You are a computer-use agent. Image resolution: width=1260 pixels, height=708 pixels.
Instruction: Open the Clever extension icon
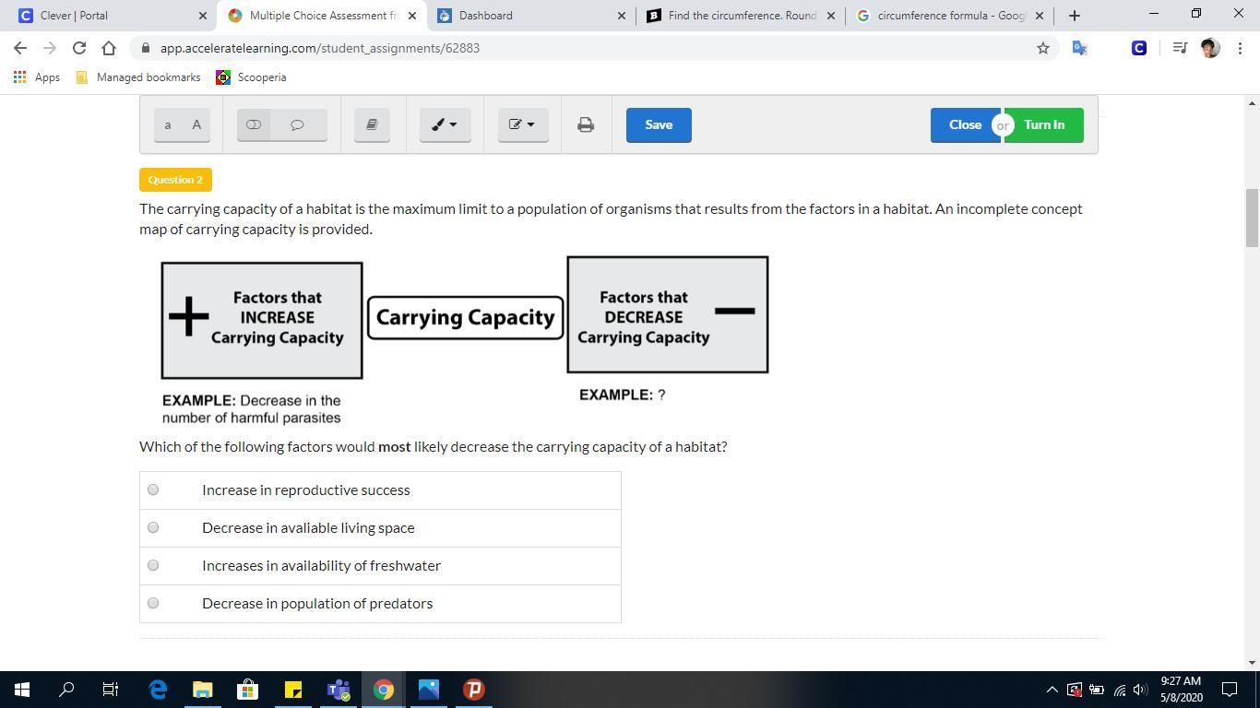[x=1139, y=48]
